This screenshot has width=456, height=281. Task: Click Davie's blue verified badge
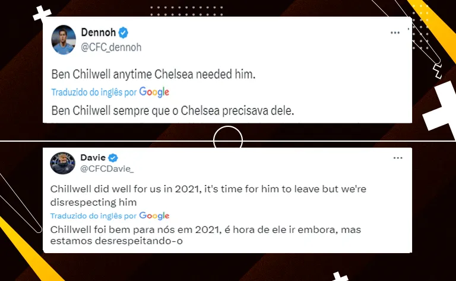[113, 158]
